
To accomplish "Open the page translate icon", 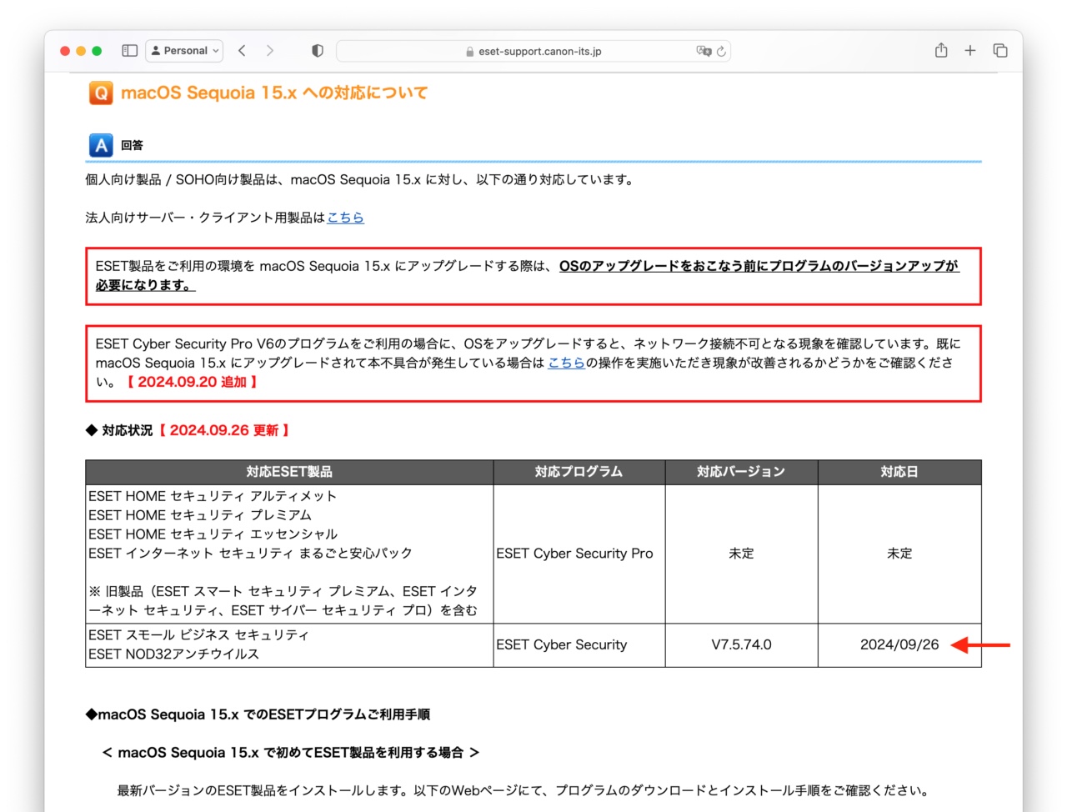I will (704, 51).
